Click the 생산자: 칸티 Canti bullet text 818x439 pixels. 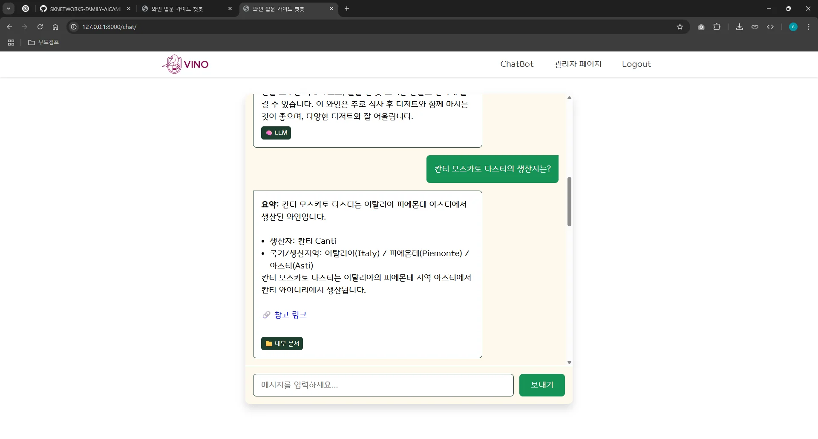[303, 241]
